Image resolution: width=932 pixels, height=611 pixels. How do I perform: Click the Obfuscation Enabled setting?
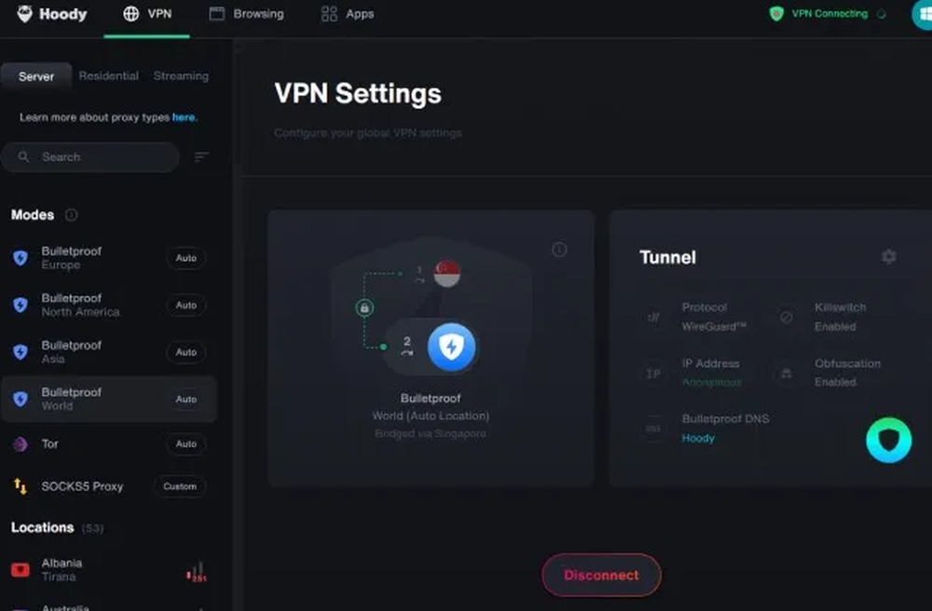847,373
